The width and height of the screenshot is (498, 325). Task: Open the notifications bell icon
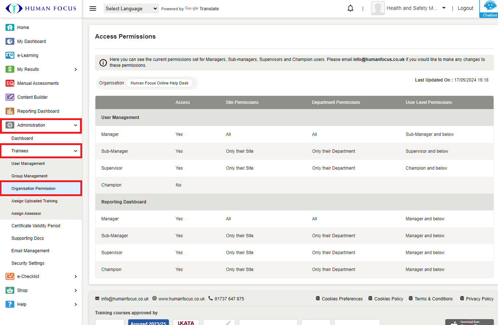[350, 8]
